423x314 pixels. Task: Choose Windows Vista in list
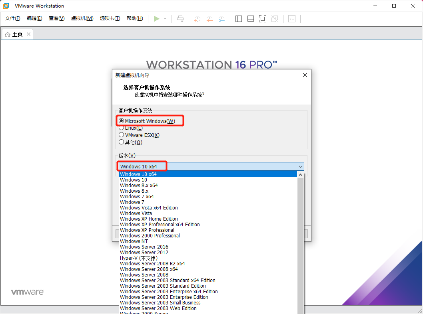[208, 213]
